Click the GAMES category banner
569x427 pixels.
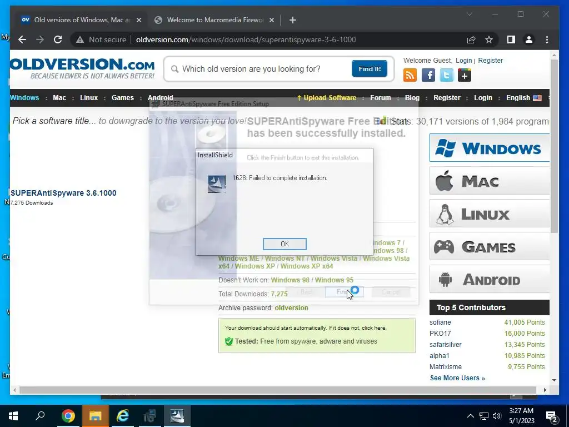coord(489,246)
